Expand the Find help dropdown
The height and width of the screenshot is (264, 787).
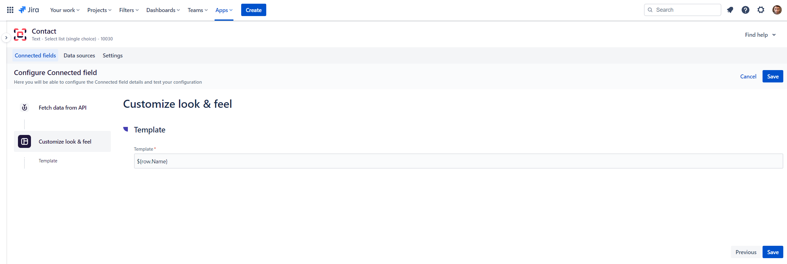click(x=760, y=35)
